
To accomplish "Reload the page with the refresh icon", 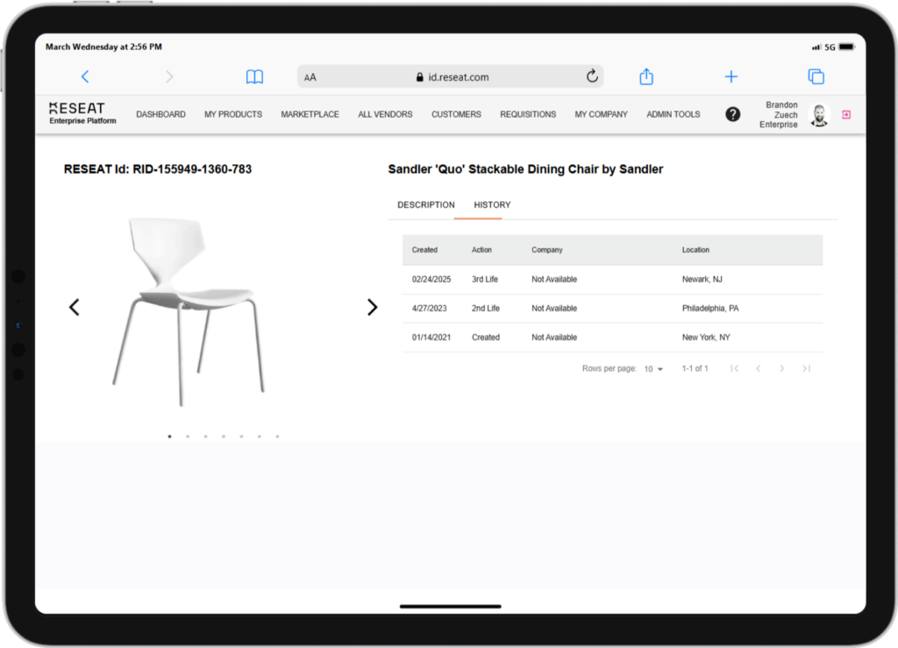I will pos(592,77).
